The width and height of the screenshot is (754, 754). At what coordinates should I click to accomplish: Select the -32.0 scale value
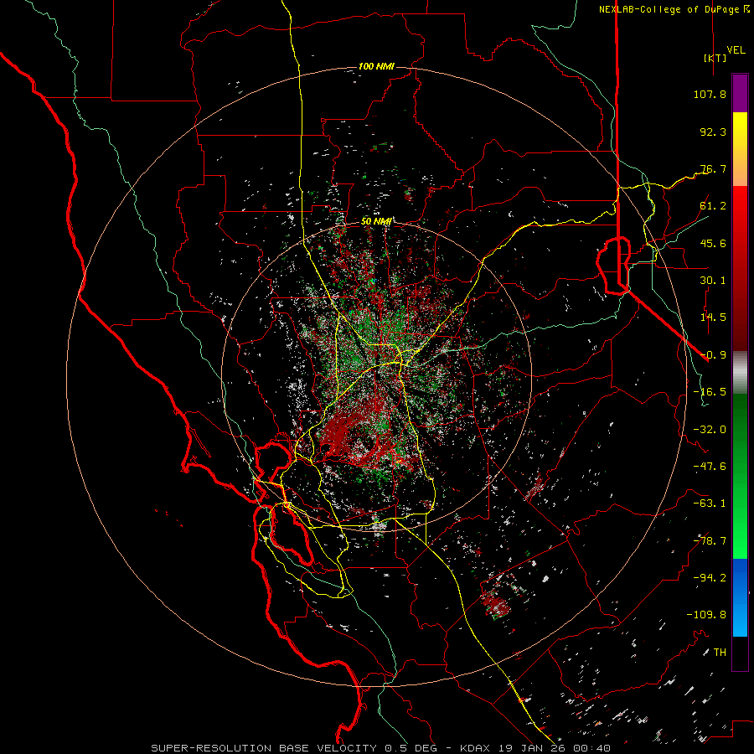pos(710,430)
